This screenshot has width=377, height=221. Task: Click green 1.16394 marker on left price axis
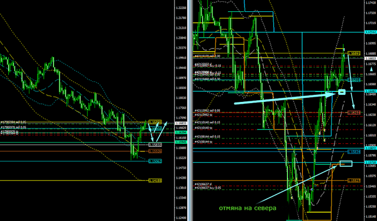(181, 132)
